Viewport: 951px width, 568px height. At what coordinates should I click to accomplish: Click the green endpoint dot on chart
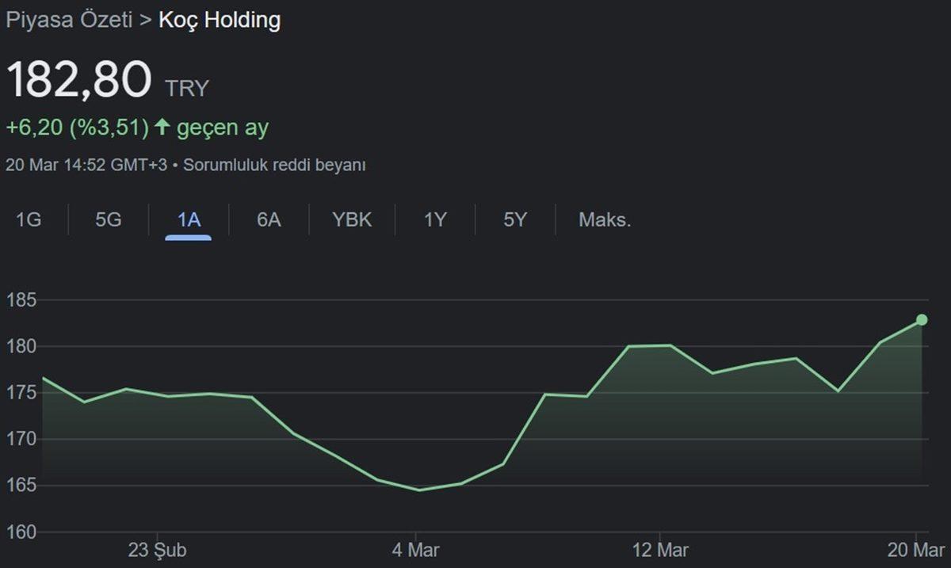coord(922,320)
